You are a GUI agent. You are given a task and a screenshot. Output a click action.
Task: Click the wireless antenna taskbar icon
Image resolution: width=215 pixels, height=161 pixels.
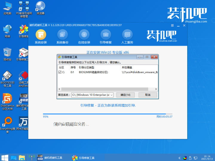click(32, 158)
